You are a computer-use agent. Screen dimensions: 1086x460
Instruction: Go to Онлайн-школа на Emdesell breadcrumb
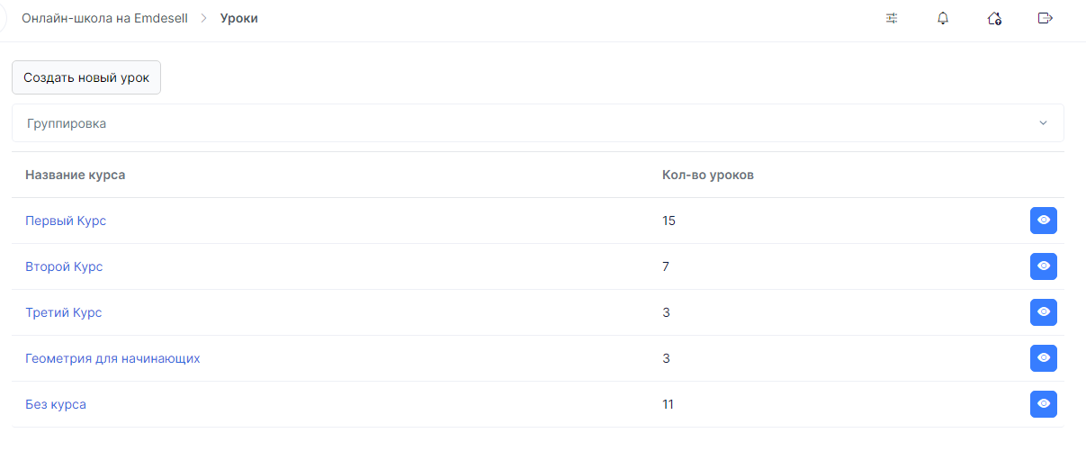(x=104, y=18)
